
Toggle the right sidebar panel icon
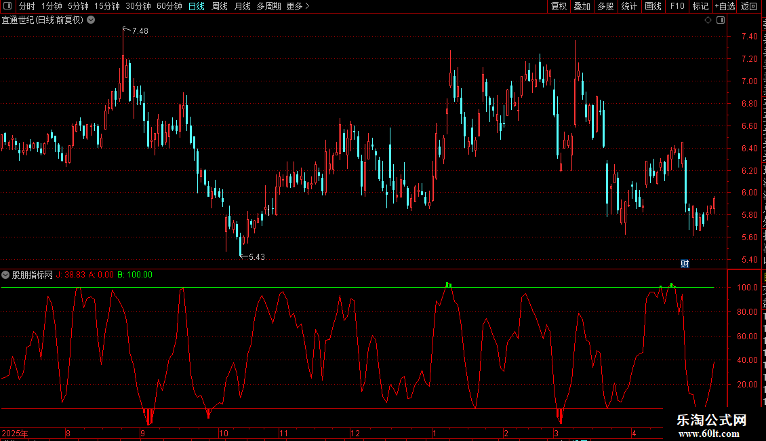[x=721, y=20]
